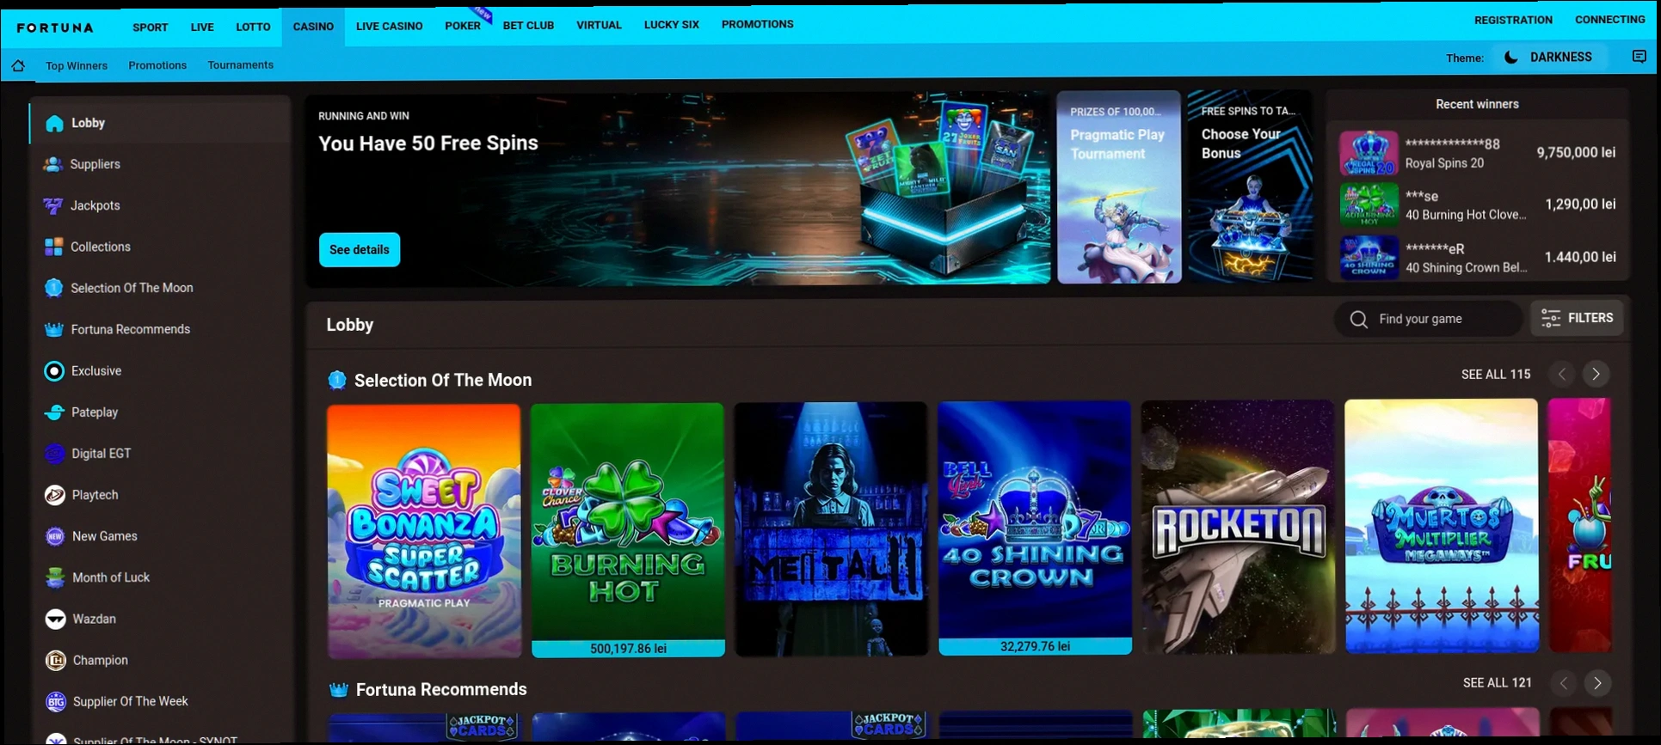Open the Sport menu
Image resolution: width=1661 pixels, height=745 pixels.
click(151, 27)
